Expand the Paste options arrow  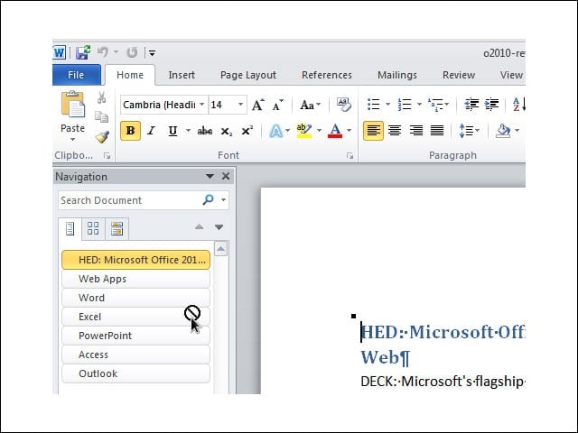pyautogui.click(x=72, y=139)
